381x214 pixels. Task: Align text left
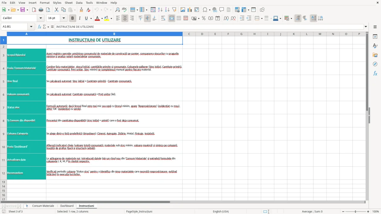coord(118,18)
